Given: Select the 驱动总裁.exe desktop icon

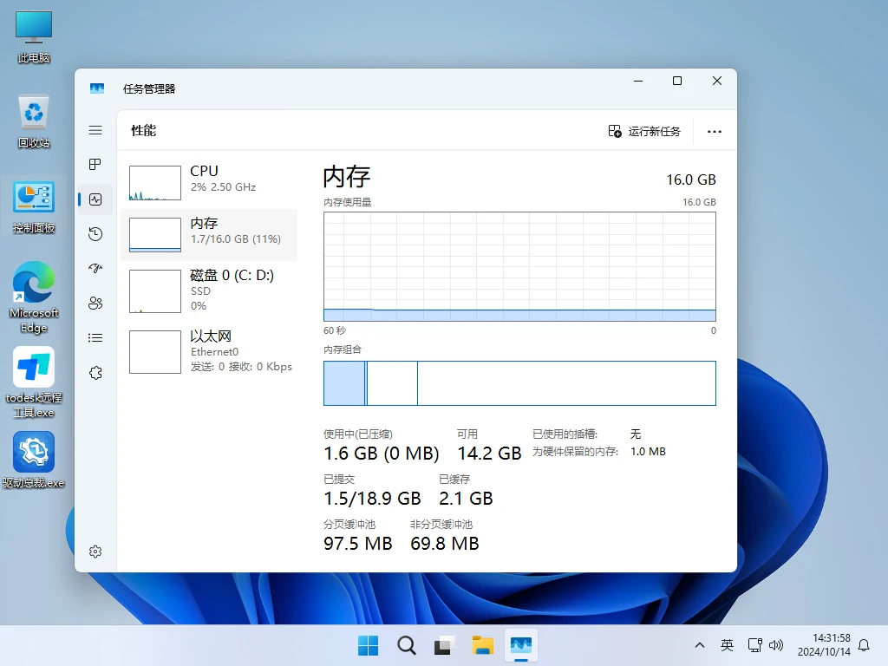Looking at the screenshot, I should pyautogui.click(x=34, y=460).
